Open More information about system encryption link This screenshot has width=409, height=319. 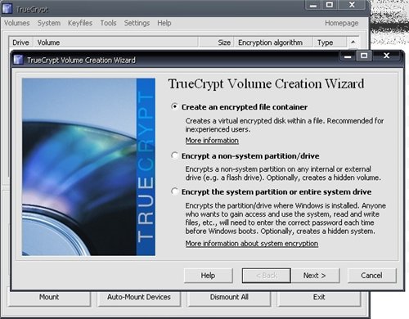[x=252, y=244]
